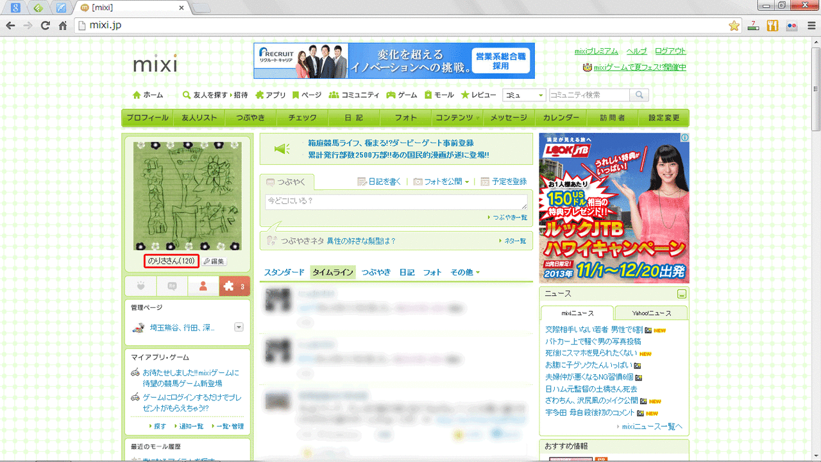The image size is (821, 462).
Task: Switch to スタンダード view tab
Action: point(284,272)
